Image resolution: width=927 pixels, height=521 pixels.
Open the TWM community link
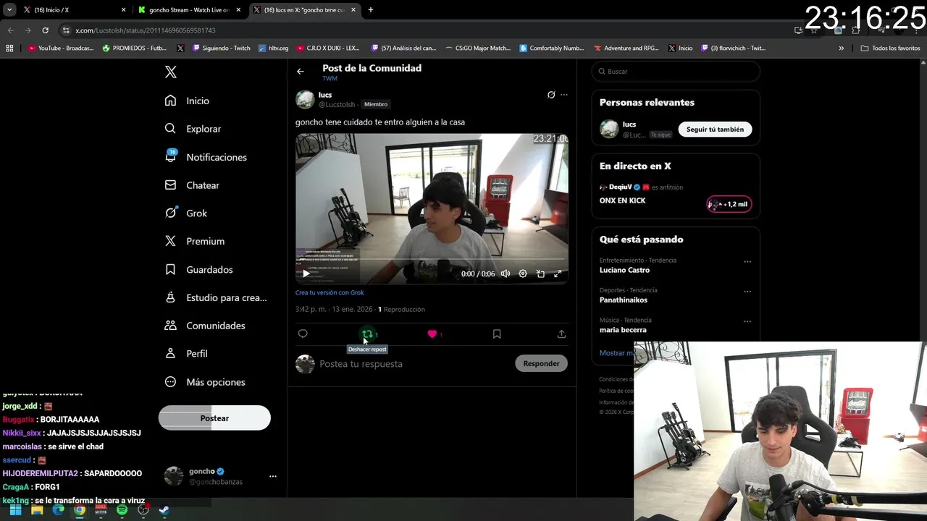[x=330, y=78]
